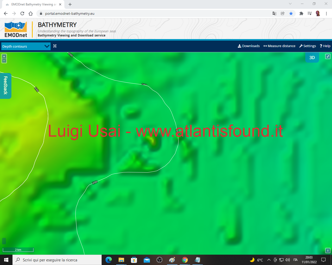Open a new browser tab

tap(70, 4)
